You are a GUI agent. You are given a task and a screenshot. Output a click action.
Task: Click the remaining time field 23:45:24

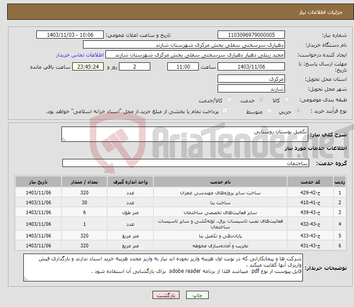(88, 66)
